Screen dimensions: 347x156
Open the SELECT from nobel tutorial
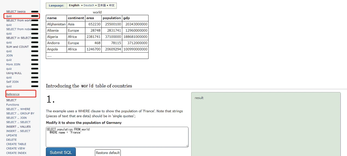tap(19, 29)
